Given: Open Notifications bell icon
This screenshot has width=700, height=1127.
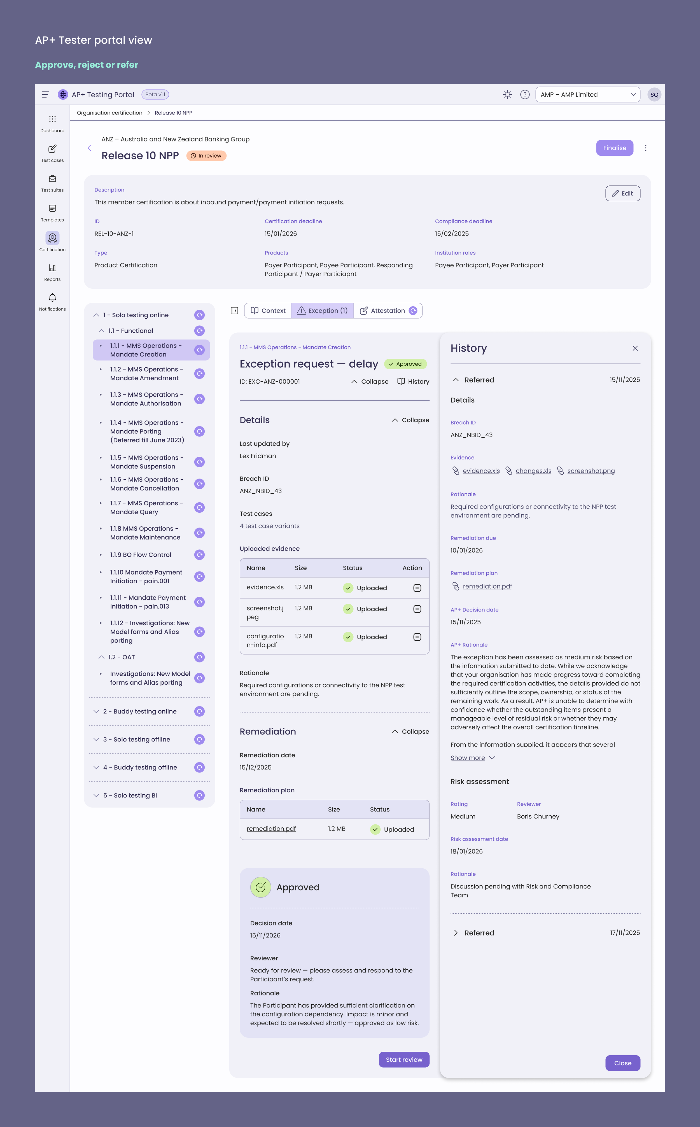Looking at the screenshot, I should (x=52, y=298).
